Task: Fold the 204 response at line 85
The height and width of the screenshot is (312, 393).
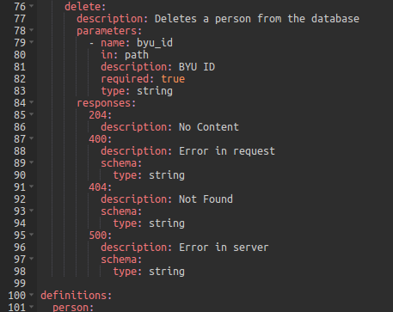Action: pyautogui.click(x=32, y=113)
